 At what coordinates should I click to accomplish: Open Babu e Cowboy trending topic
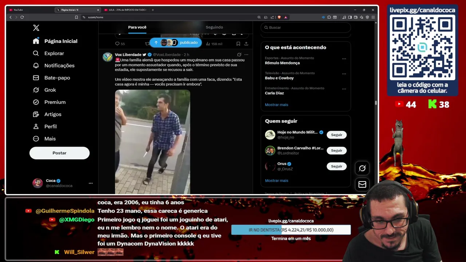[279, 78]
